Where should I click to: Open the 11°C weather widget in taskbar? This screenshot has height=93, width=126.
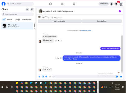coord(104,87)
